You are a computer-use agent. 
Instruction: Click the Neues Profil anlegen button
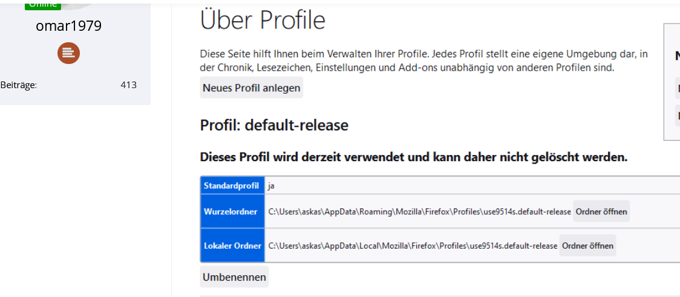(x=251, y=88)
